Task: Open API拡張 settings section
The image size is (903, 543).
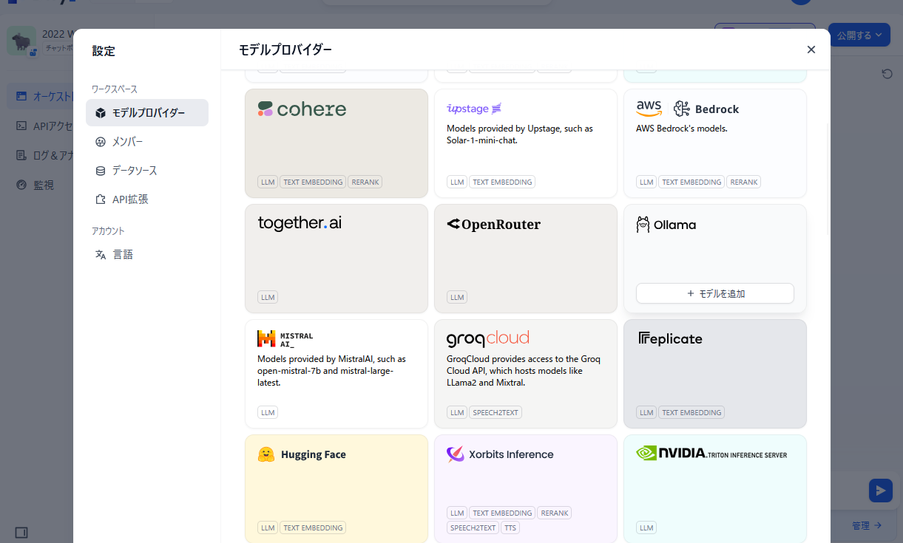Action: coord(147,199)
